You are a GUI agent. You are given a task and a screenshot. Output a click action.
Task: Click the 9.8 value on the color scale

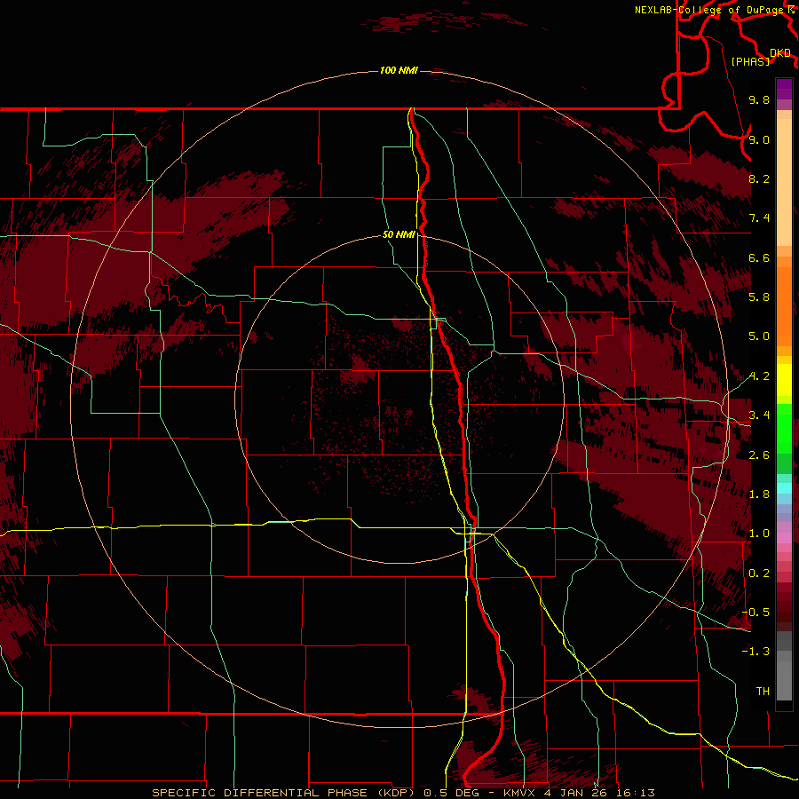(x=759, y=99)
